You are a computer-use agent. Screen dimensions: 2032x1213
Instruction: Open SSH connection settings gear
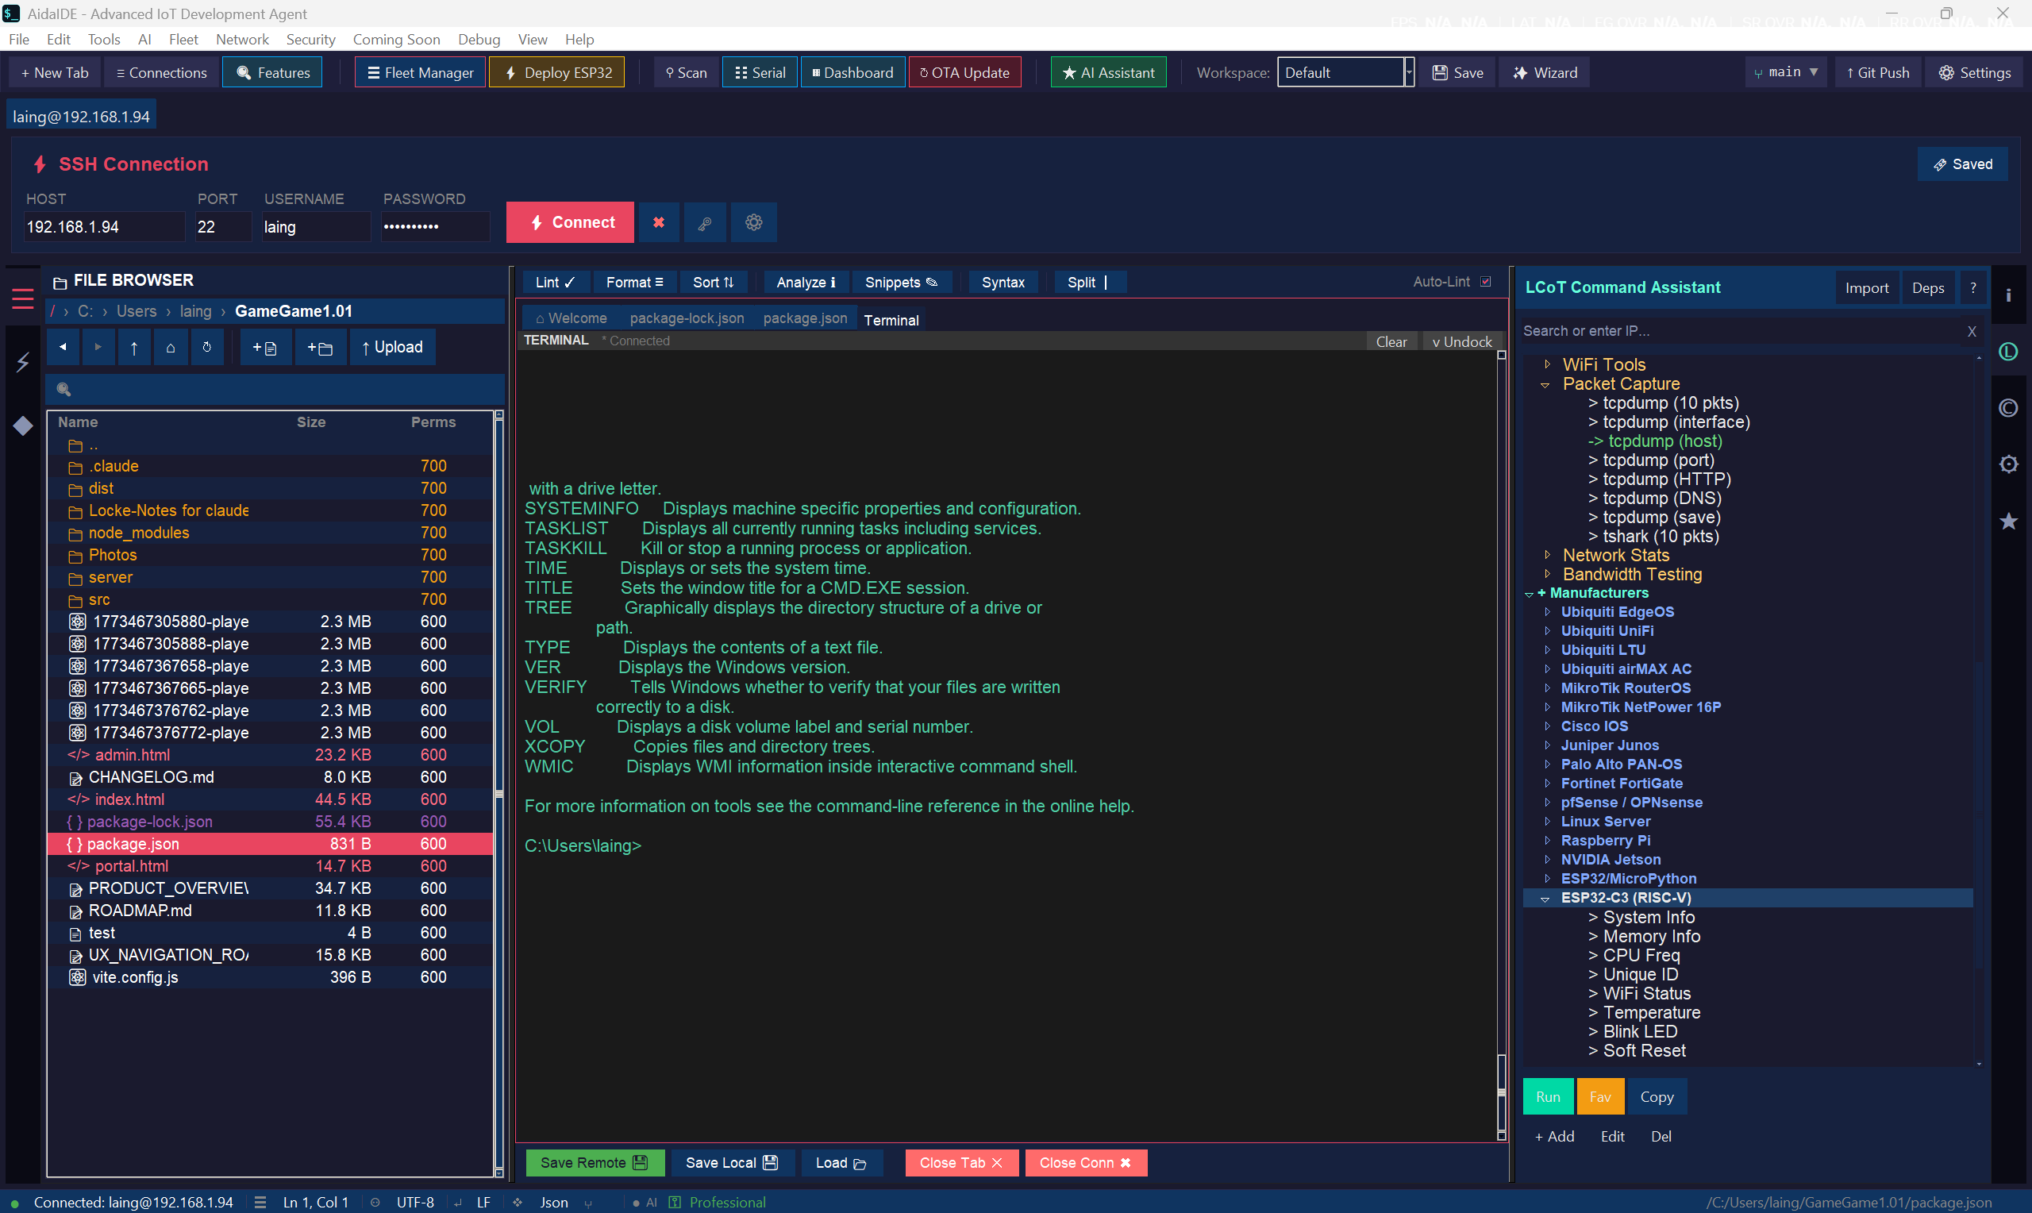pyautogui.click(x=753, y=222)
